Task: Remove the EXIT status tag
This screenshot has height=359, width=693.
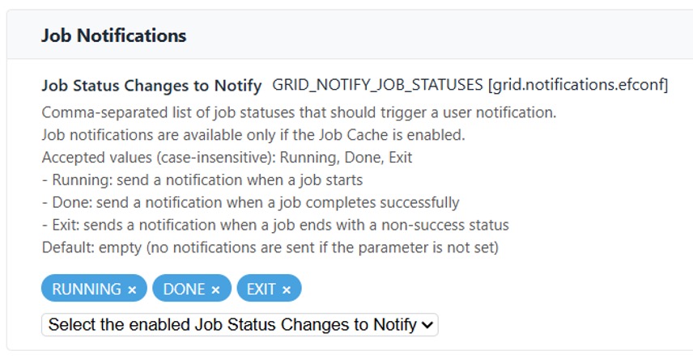Action: click(x=287, y=289)
